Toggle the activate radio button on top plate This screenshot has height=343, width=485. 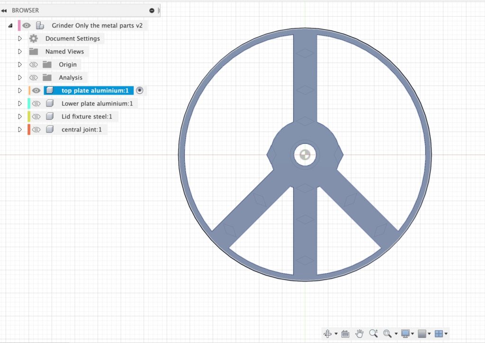(139, 90)
